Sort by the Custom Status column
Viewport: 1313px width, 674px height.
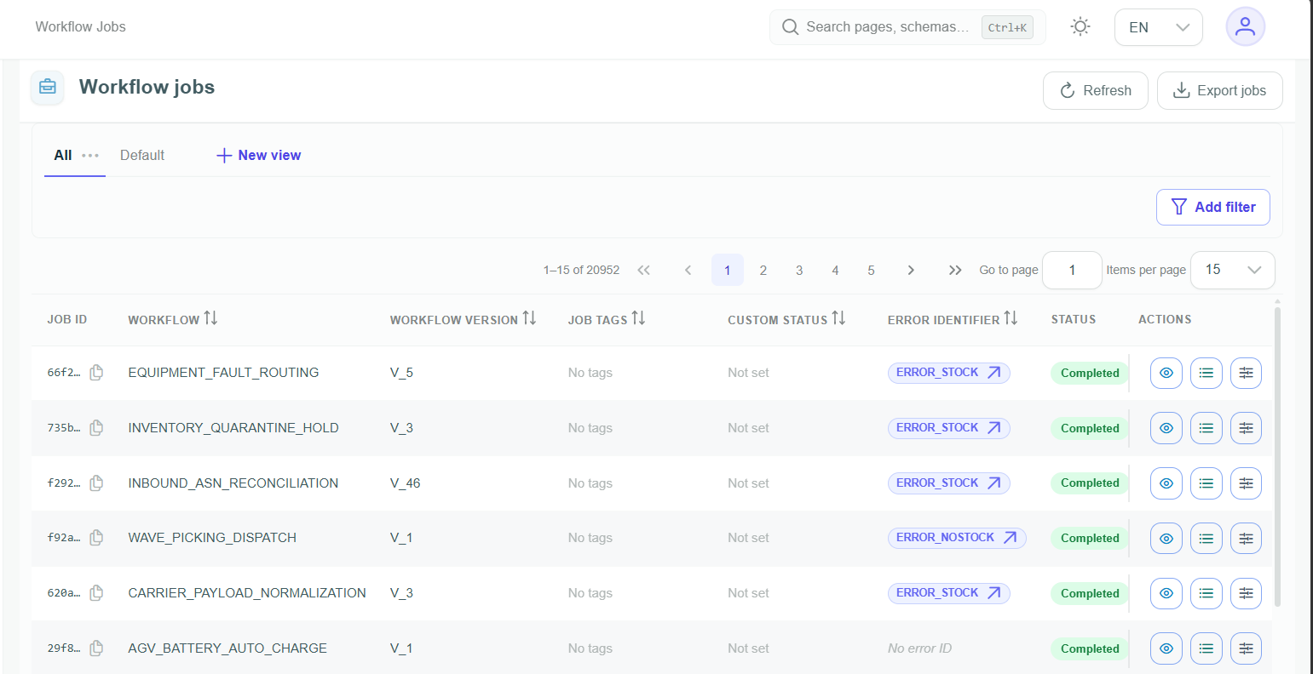838,318
